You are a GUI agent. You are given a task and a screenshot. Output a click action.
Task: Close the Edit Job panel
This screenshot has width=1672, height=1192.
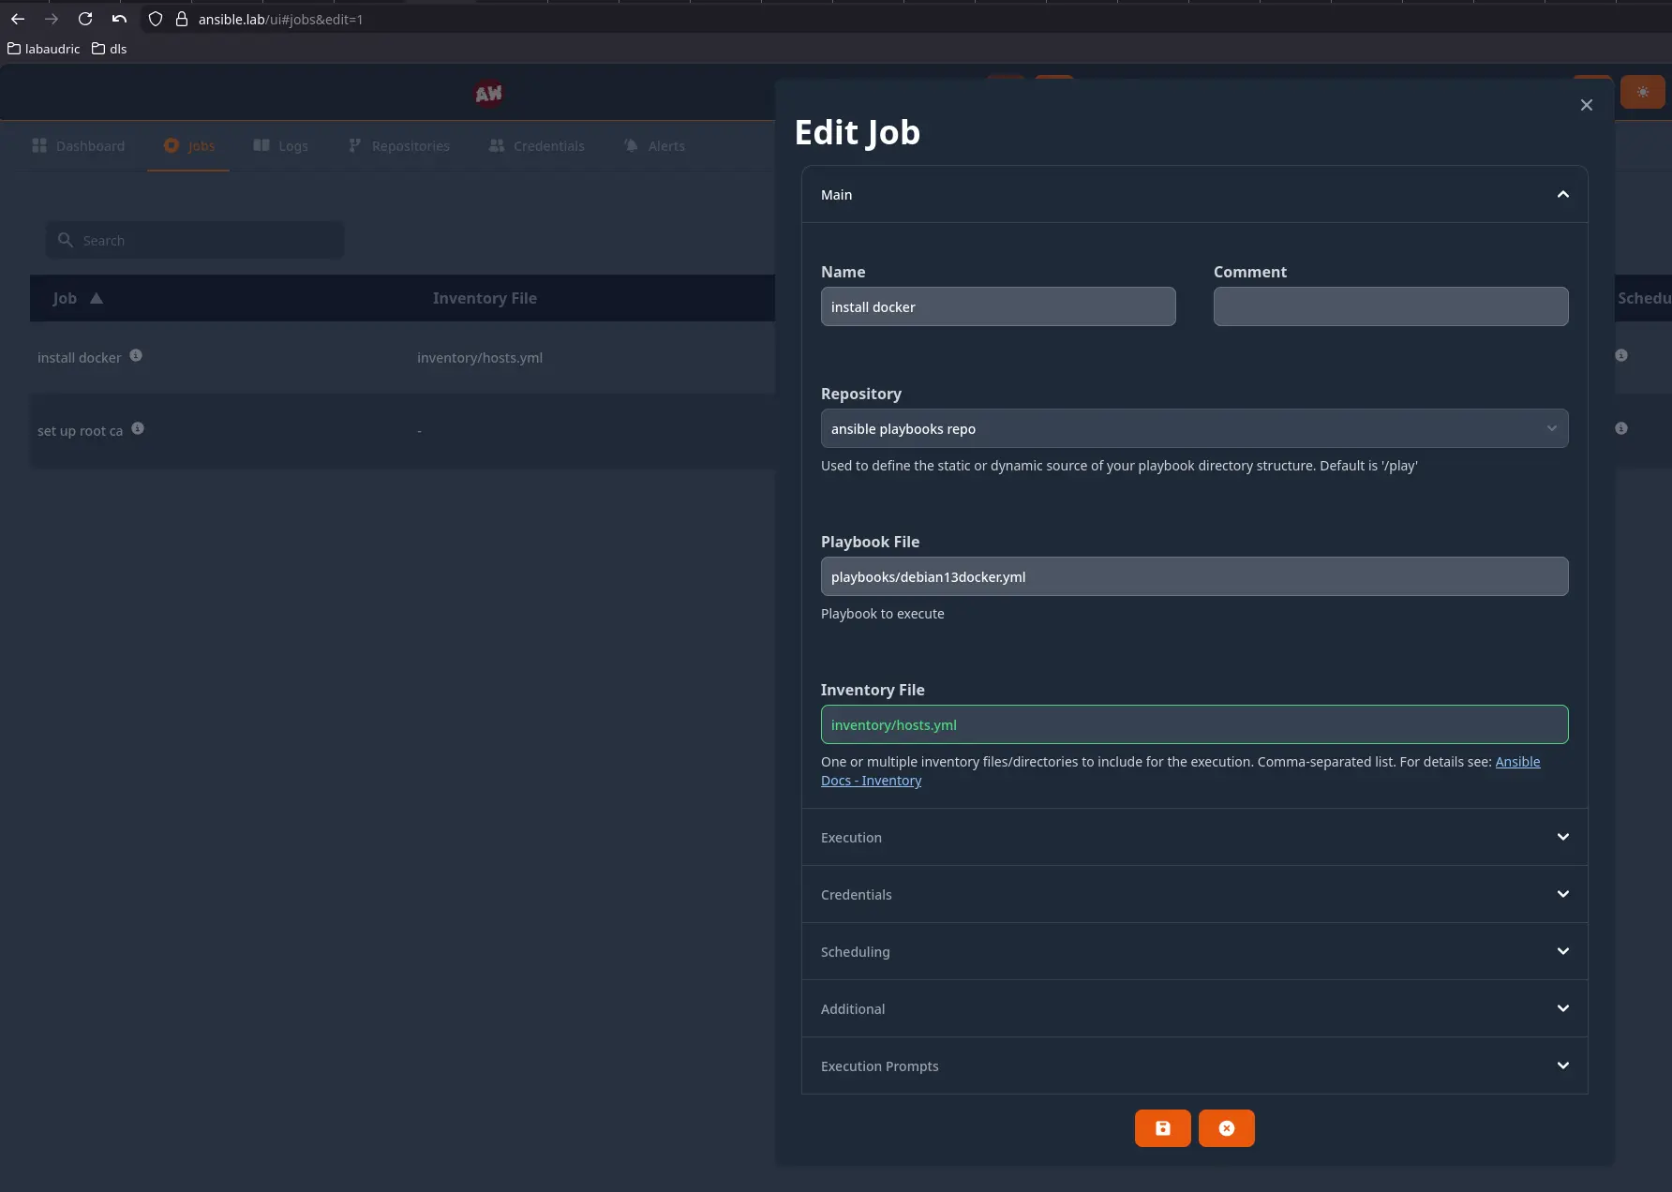click(x=1586, y=105)
